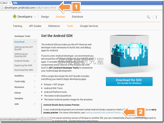
Task: Collapse the Download section chevron
Action: click(x=35, y=42)
